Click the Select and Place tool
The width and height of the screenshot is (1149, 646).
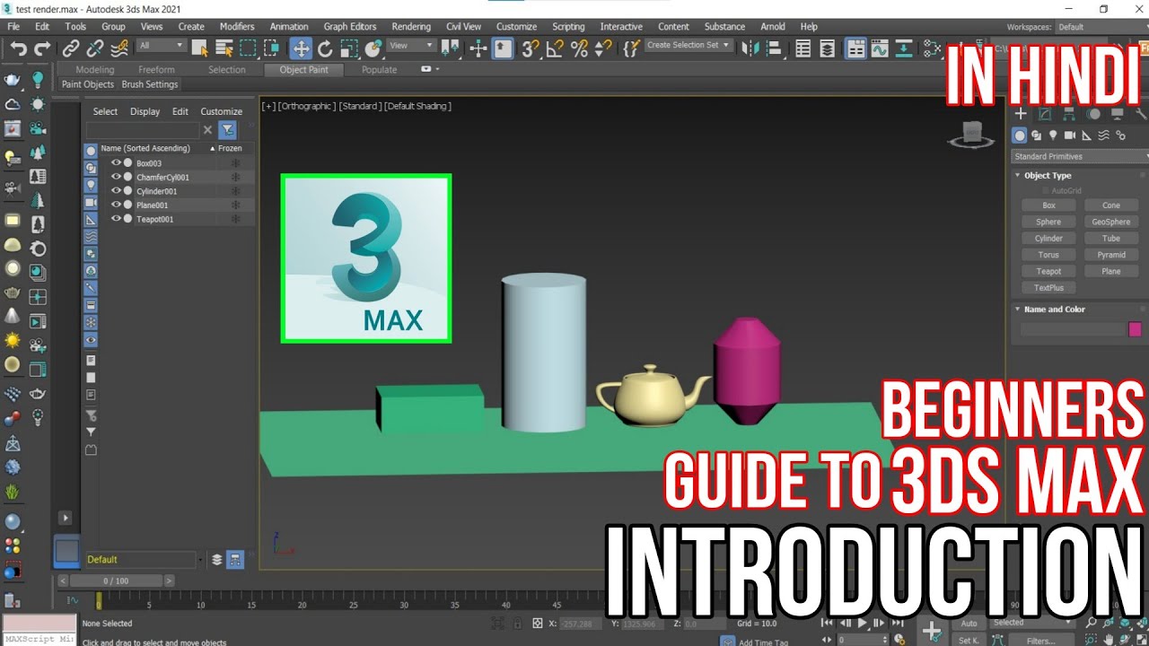[x=374, y=48]
